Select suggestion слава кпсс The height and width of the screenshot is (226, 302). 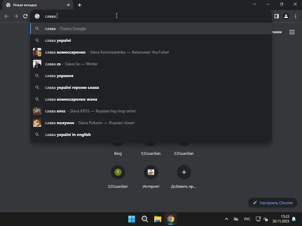(x=151, y=111)
